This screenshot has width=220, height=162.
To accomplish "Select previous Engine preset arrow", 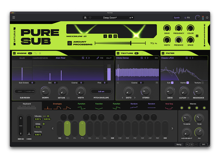I will point(86,58).
